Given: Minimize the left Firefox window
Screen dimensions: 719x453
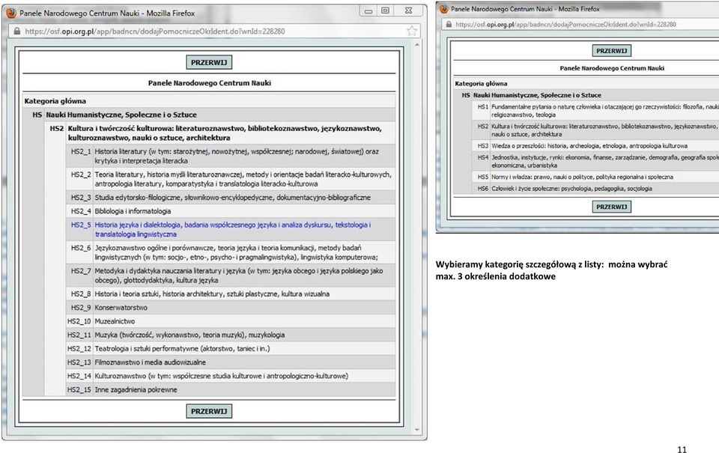Looking at the screenshot, I should click(x=368, y=10).
